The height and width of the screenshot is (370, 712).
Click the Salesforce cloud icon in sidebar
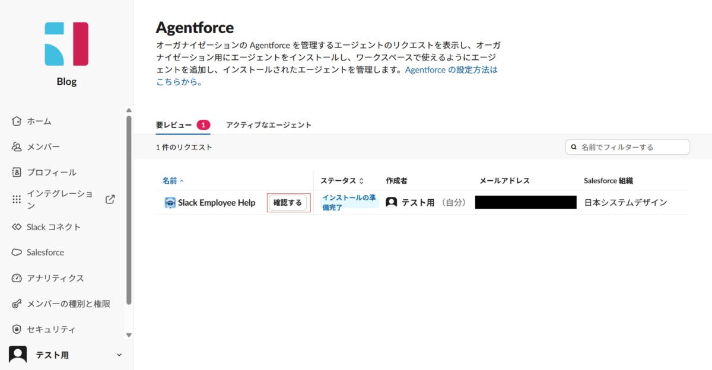pyautogui.click(x=17, y=253)
